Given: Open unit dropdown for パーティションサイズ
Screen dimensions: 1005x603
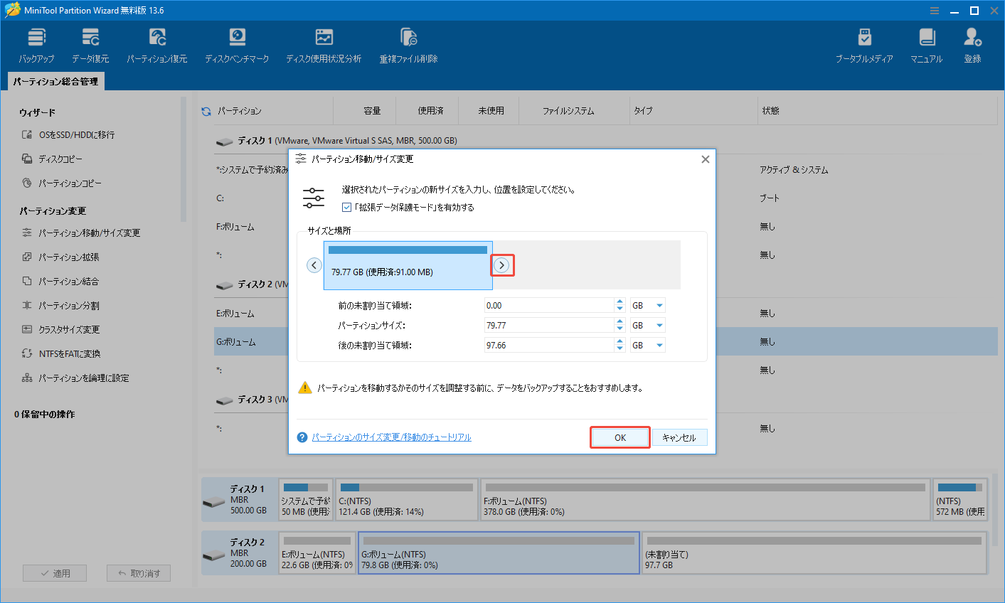Looking at the screenshot, I should coord(647,325).
